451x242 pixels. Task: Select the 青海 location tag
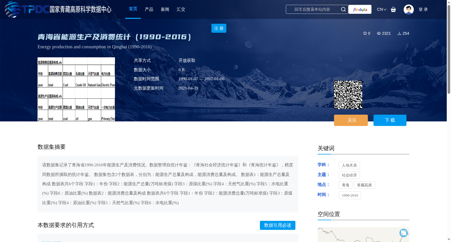pos(346,185)
